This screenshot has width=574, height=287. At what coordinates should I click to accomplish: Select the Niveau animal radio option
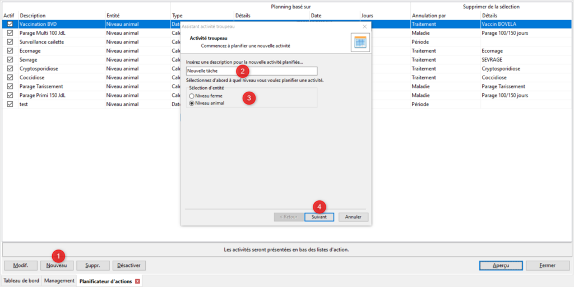(x=192, y=103)
